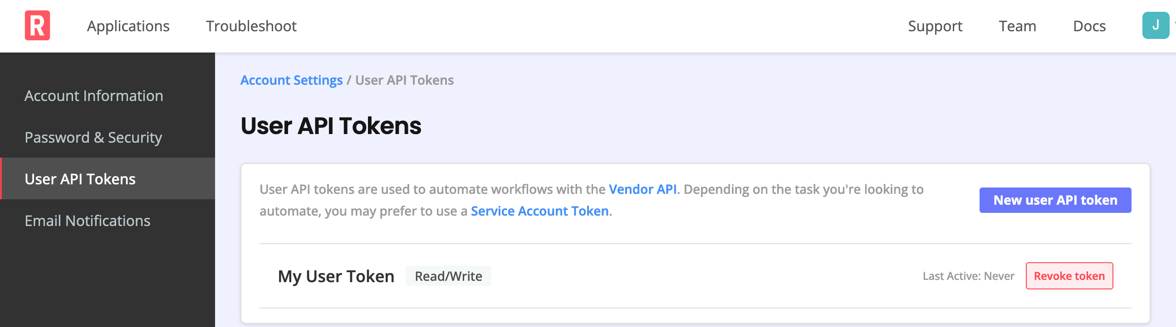Open Email Notifications settings
The width and height of the screenshot is (1176, 327).
(x=87, y=221)
